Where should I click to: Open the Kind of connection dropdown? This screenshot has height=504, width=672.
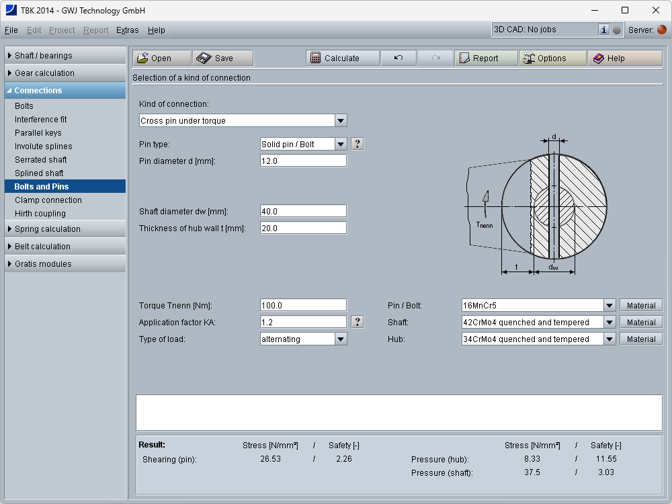pos(341,121)
